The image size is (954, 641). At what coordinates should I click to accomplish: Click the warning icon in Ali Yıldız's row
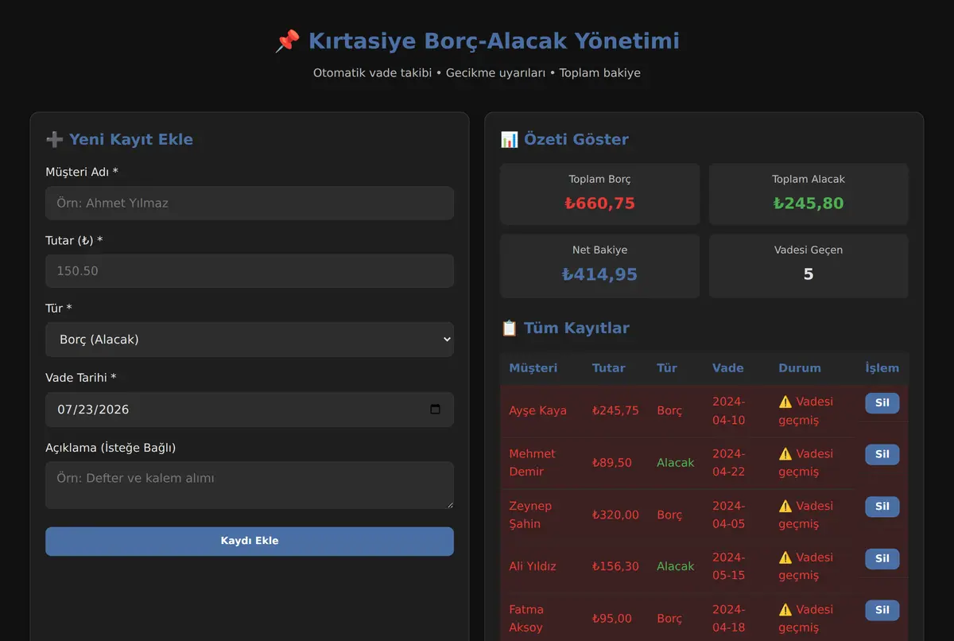tap(785, 557)
